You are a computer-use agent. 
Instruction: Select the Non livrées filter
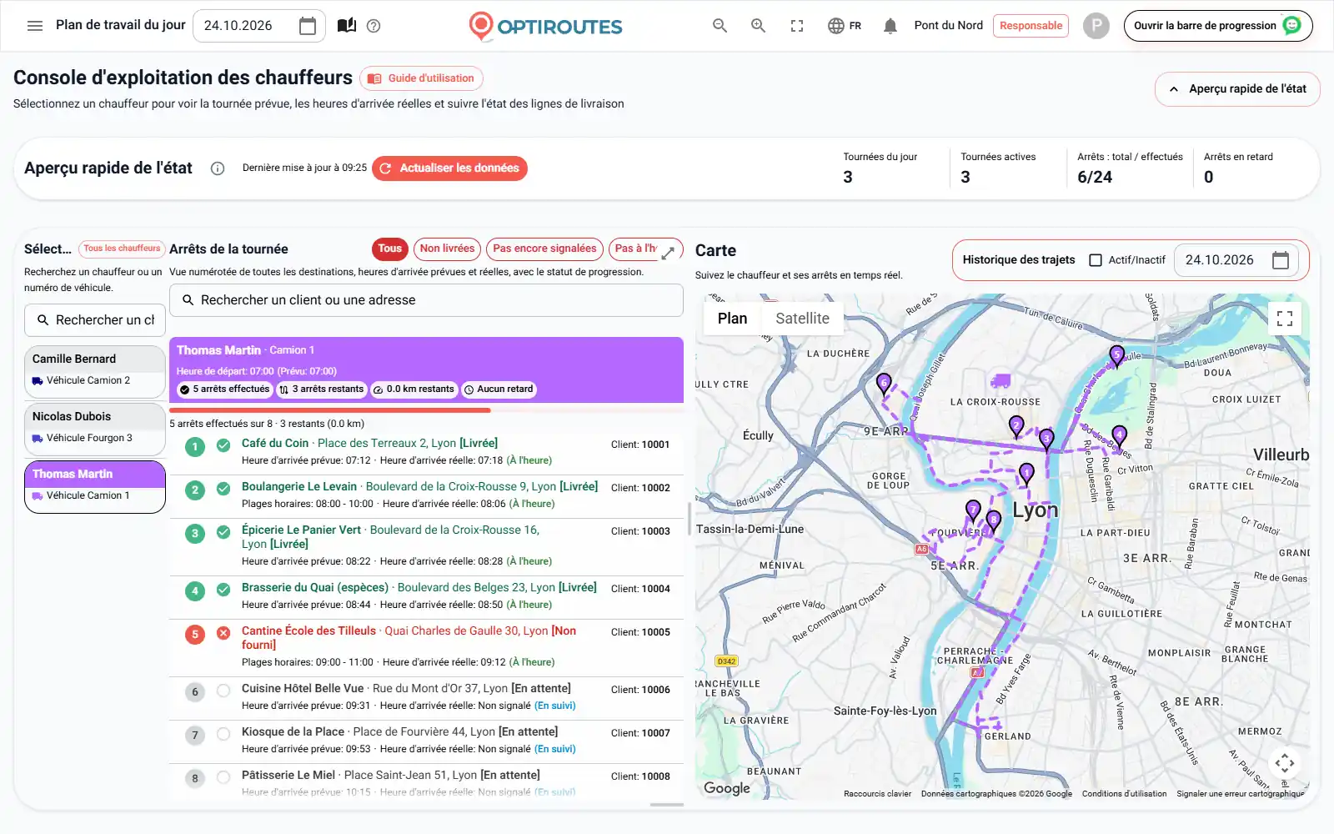pos(447,249)
